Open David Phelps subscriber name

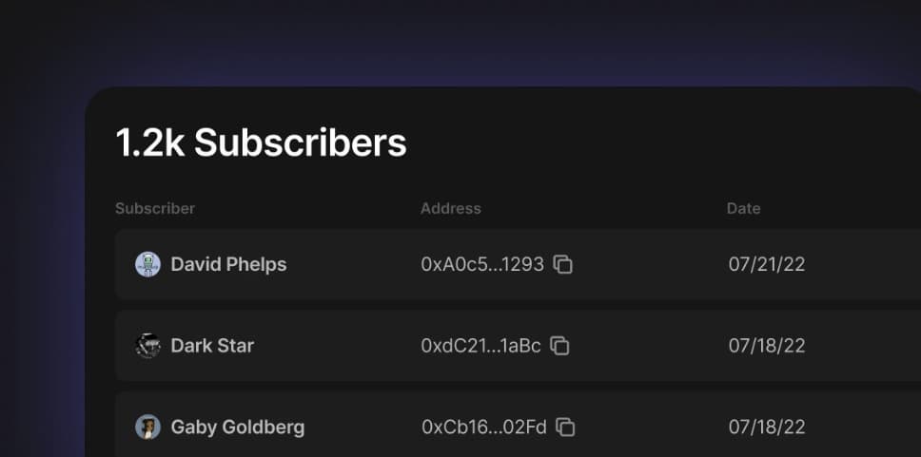[x=228, y=264]
